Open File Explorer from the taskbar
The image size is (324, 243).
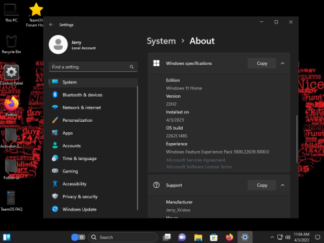[198, 237]
